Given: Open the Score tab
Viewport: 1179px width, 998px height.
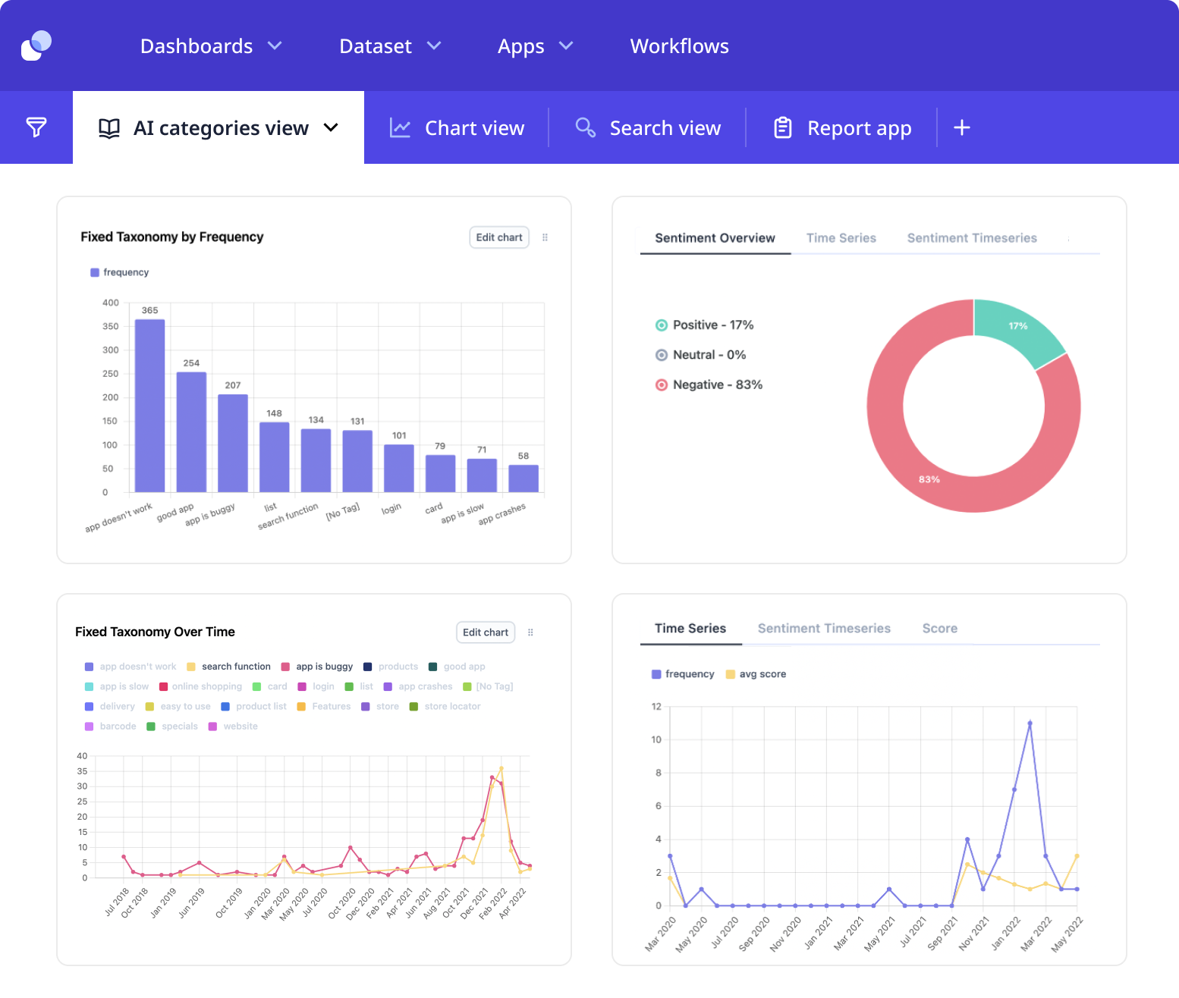Looking at the screenshot, I should tap(939, 629).
